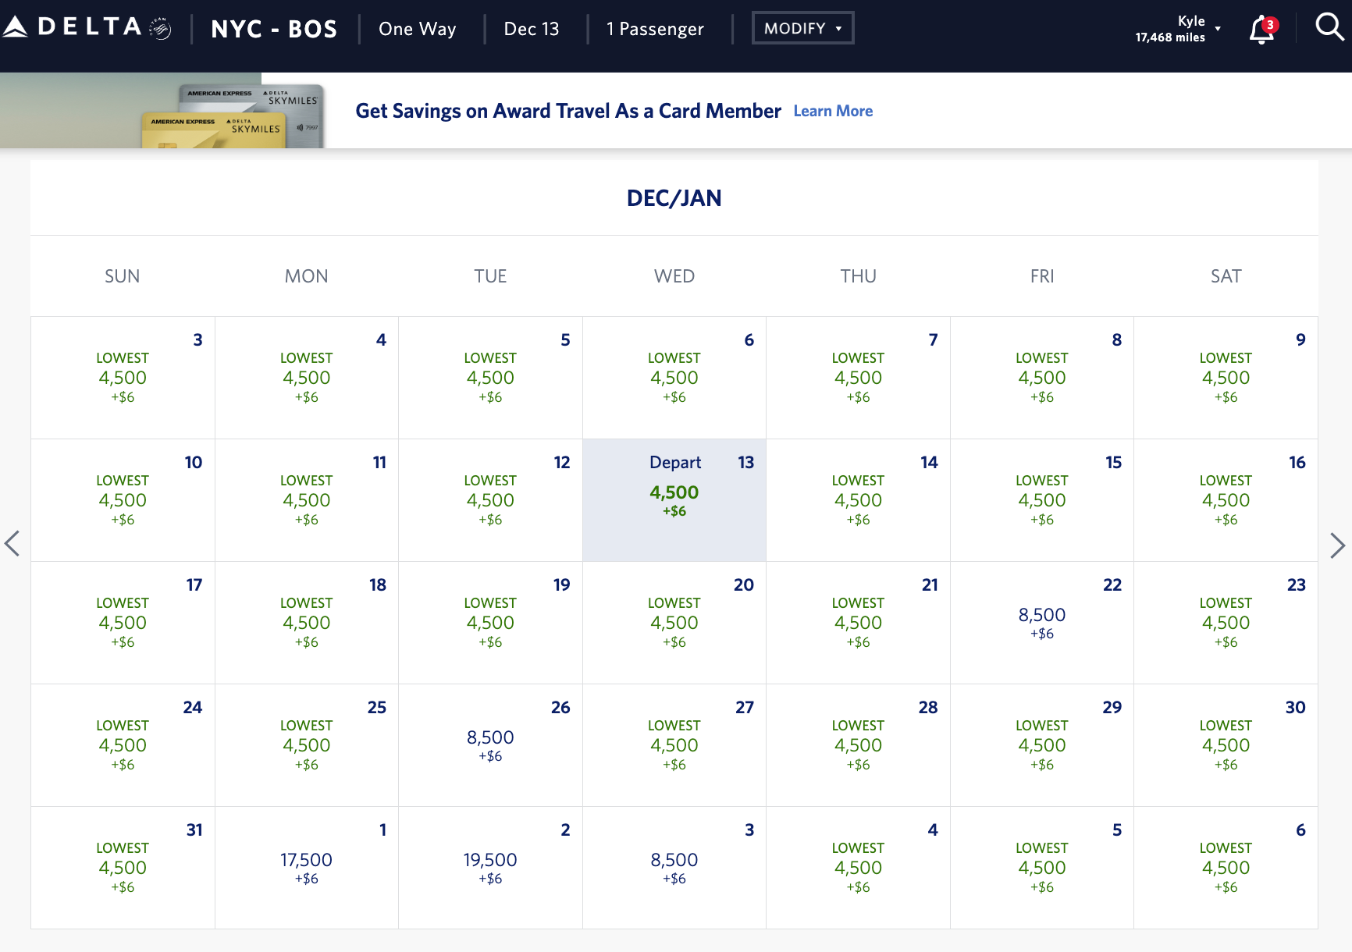Click the One Way trip type
The width and height of the screenshot is (1352, 952).
coord(417,29)
